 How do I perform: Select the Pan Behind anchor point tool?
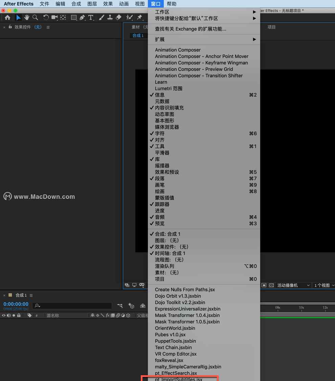tap(63, 18)
